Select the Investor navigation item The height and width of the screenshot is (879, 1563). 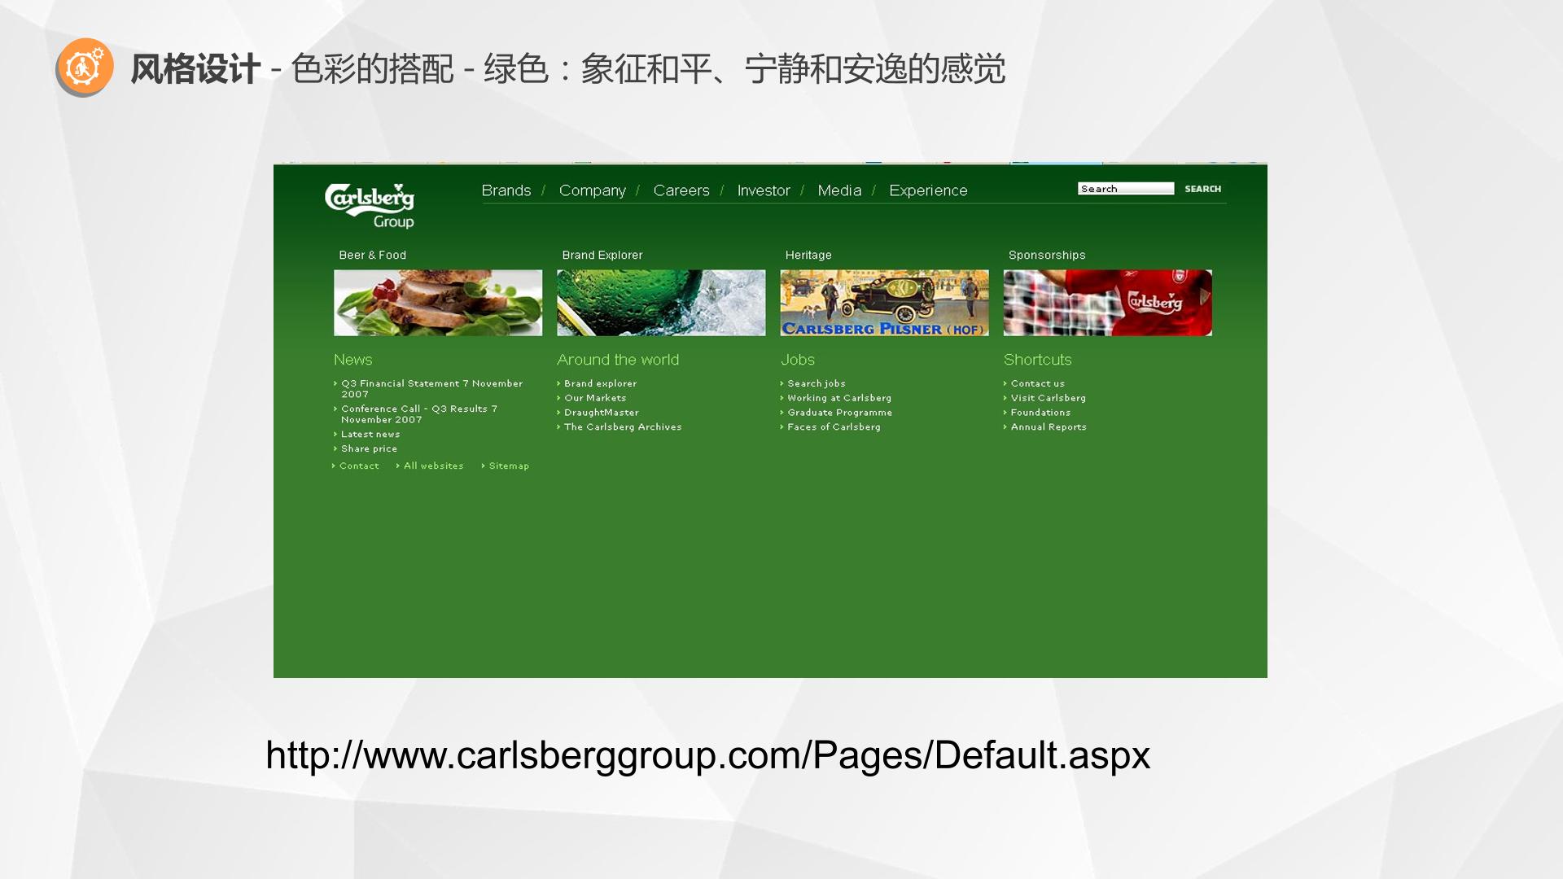[x=764, y=190]
